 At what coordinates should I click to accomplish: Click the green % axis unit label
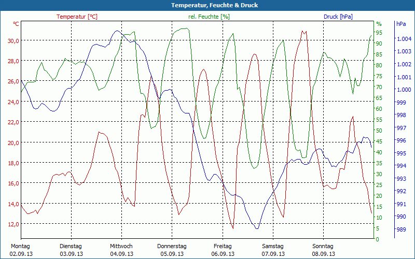click(x=379, y=24)
